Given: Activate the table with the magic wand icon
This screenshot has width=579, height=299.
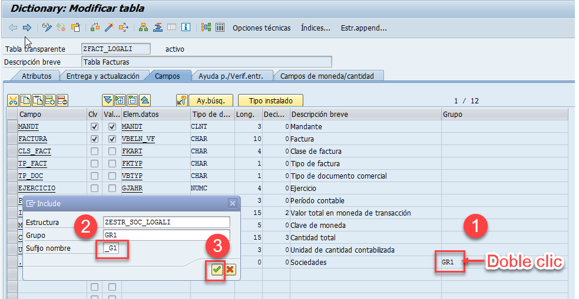Looking at the screenshot, I should pos(110,28).
